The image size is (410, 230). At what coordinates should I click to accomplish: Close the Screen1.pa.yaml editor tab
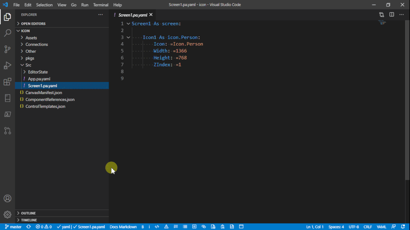pyautogui.click(x=151, y=15)
